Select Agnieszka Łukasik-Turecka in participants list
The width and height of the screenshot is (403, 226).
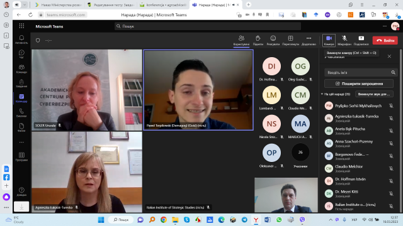pos(359,118)
